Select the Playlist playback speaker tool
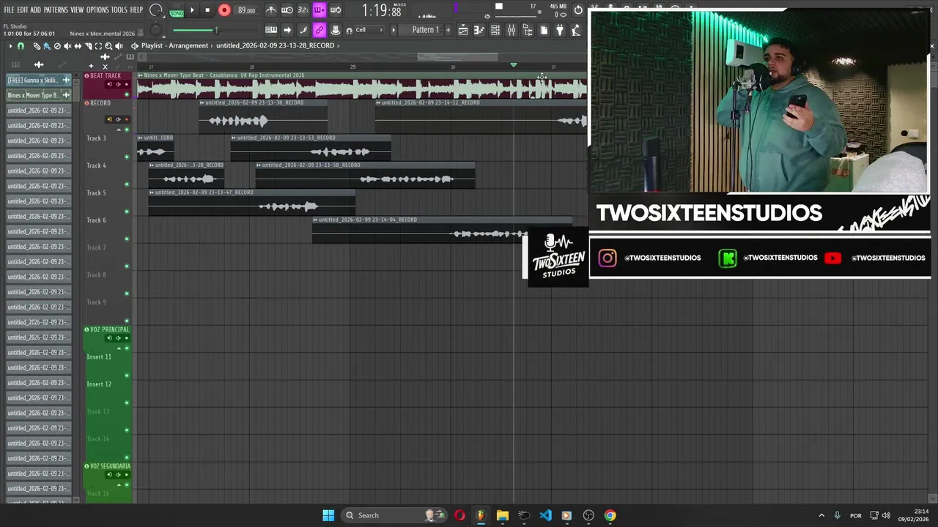Image resolution: width=938 pixels, height=527 pixels. (x=119, y=46)
